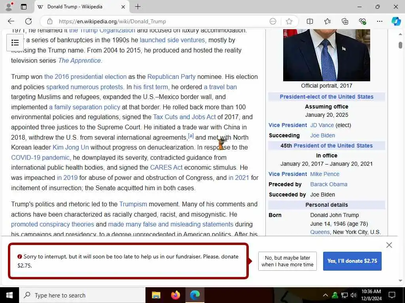Screen dimensions: 405x303
Task: Open the Favorites list
Action: [x=327, y=21]
